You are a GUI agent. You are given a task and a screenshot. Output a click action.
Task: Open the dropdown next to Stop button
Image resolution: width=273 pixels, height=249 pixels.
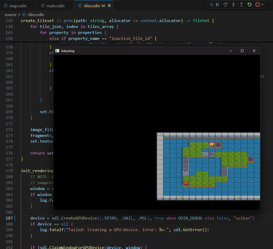[263, 5]
